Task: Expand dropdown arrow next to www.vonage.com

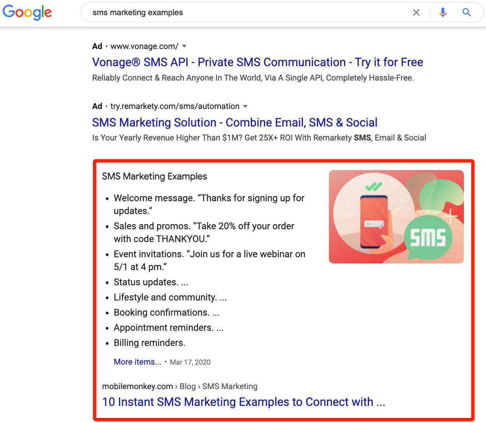Action: click(184, 46)
